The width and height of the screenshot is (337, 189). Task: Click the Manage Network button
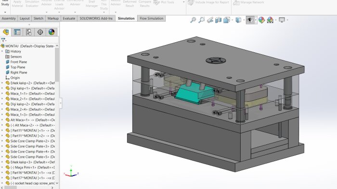(249, 2)
